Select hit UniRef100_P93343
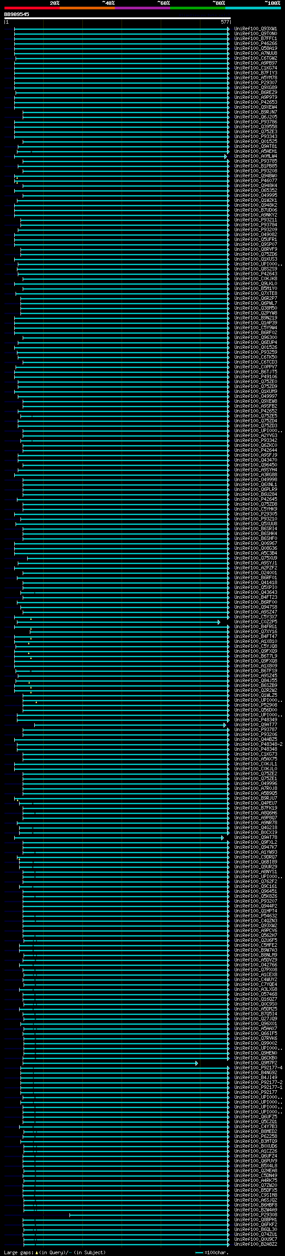This screenshot has height=1256, width=285. [256, 136]
